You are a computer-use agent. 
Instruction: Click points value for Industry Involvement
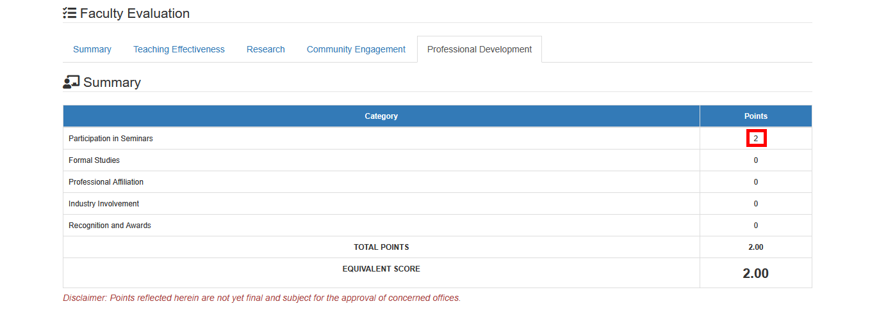pos(756,204)
